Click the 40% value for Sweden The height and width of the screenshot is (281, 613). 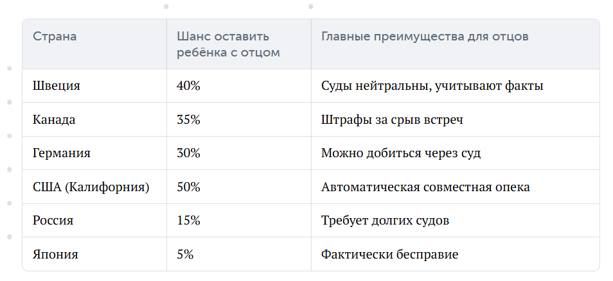click(x=188, y=85)
